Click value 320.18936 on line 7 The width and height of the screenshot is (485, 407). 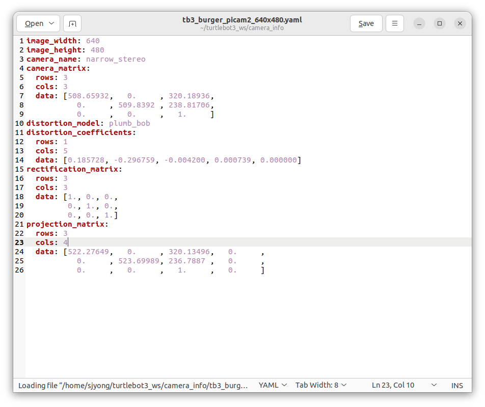[189, 96]
